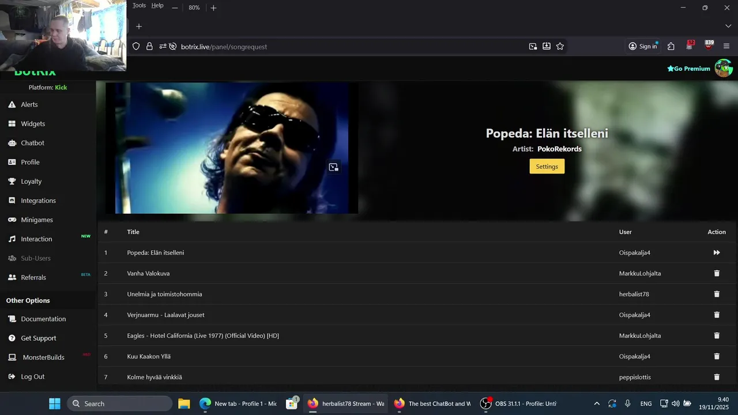Open the Extensions puzzle icon
The image size is (738, 415).
click(671, 47)
